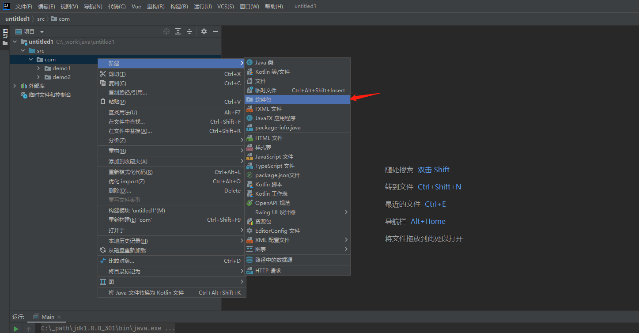Collapse the src folder node
Screen dimensions: 639x333
click(x=23, y=51)
